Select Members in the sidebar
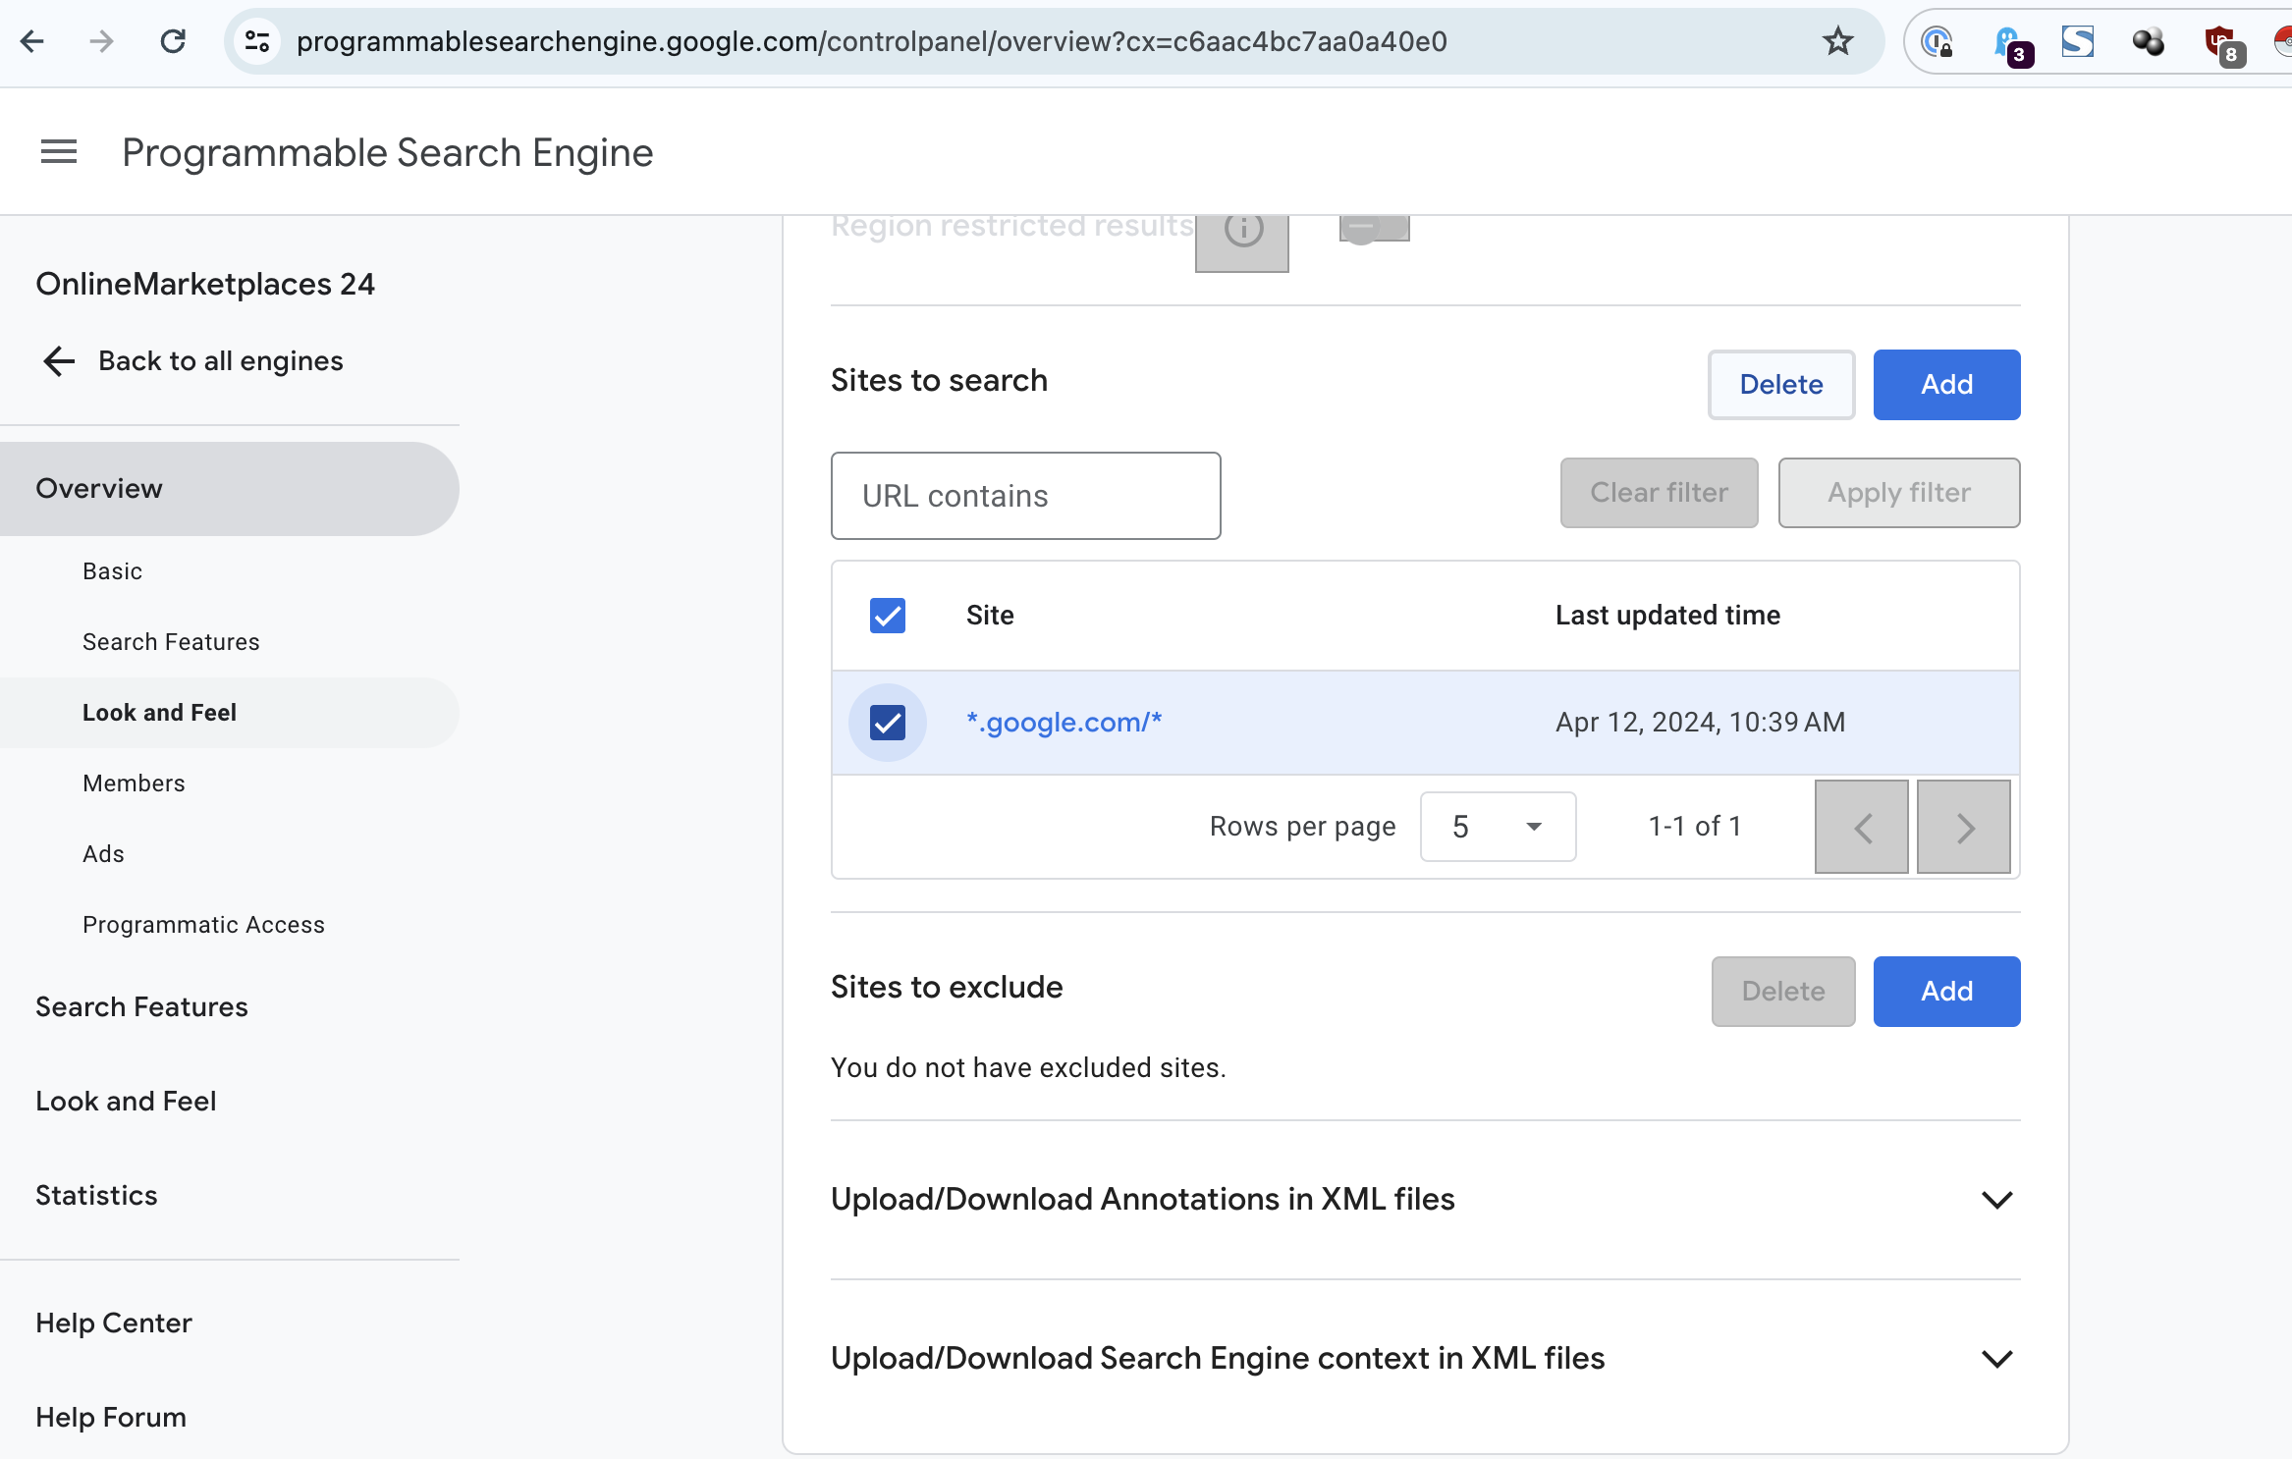 coord(134,783)
